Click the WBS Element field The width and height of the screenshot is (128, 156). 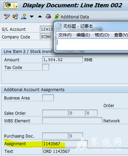point(72,121)
